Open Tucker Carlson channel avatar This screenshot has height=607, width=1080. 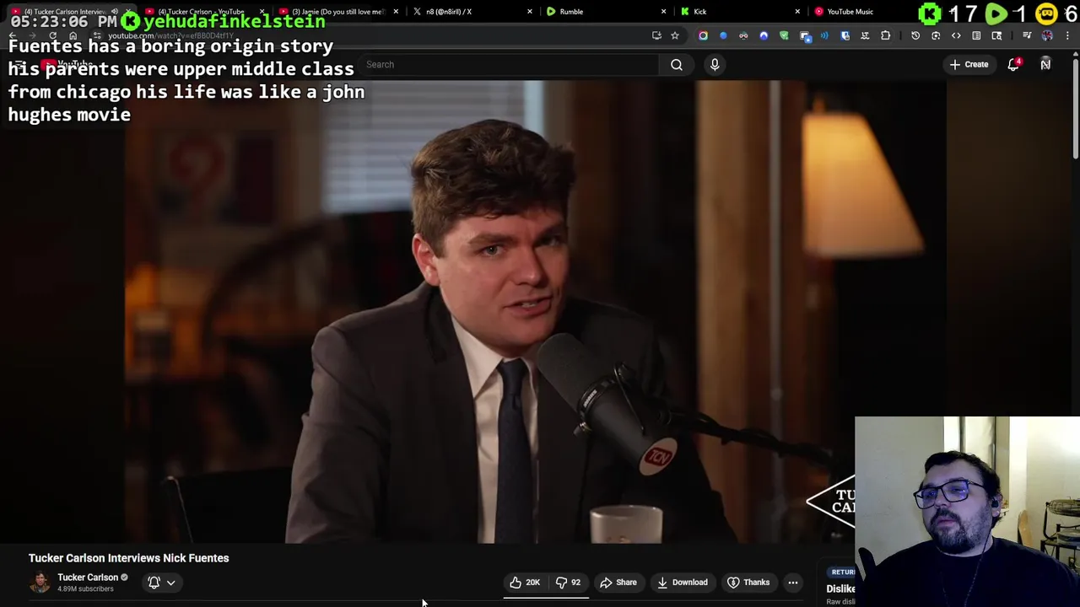point(40,583)
